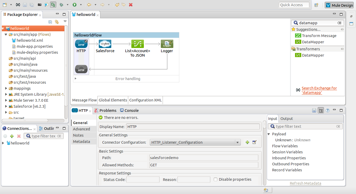The width and height of the screenshot is (356, 194).
Task: Open the Debug configurations dropdown arrow
Action: 67,5
